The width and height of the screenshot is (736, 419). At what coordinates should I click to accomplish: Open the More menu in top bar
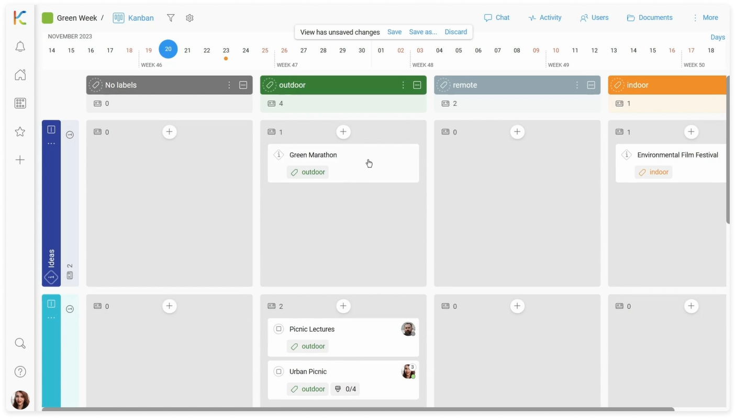coord(705,18)
